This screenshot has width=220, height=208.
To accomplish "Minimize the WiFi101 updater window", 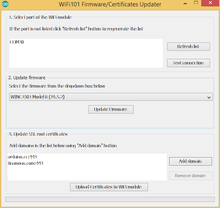I will [185, 3].
